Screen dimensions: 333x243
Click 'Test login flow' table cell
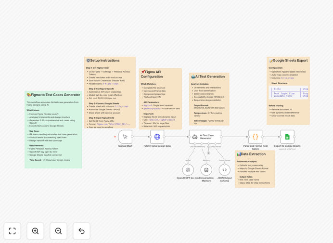[x=284, y=93]
